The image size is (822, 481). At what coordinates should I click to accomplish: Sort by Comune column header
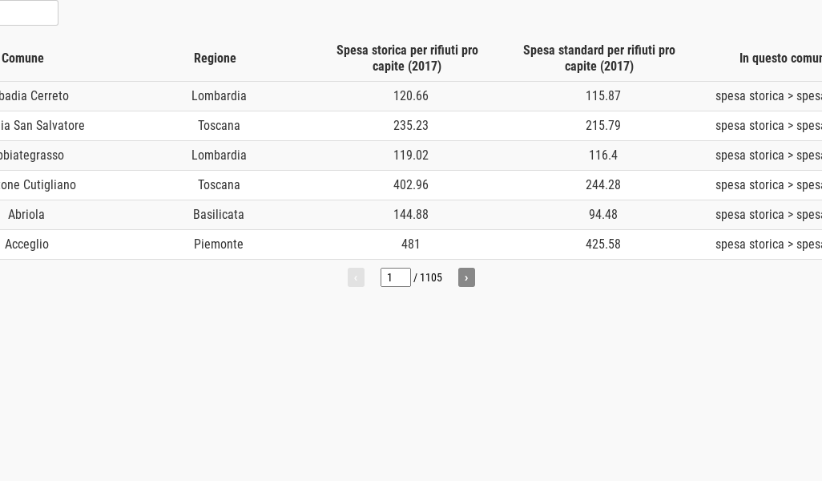(22, 58)
